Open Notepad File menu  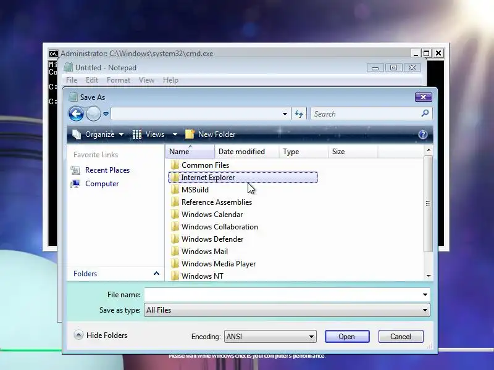point(72,80)
